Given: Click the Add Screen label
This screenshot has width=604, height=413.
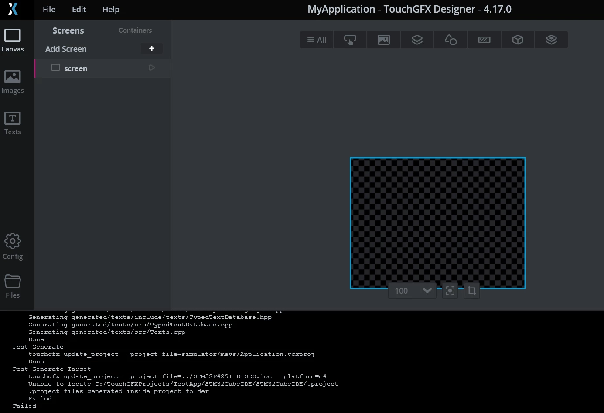Looking at the screenshot, I should point(66,49).
